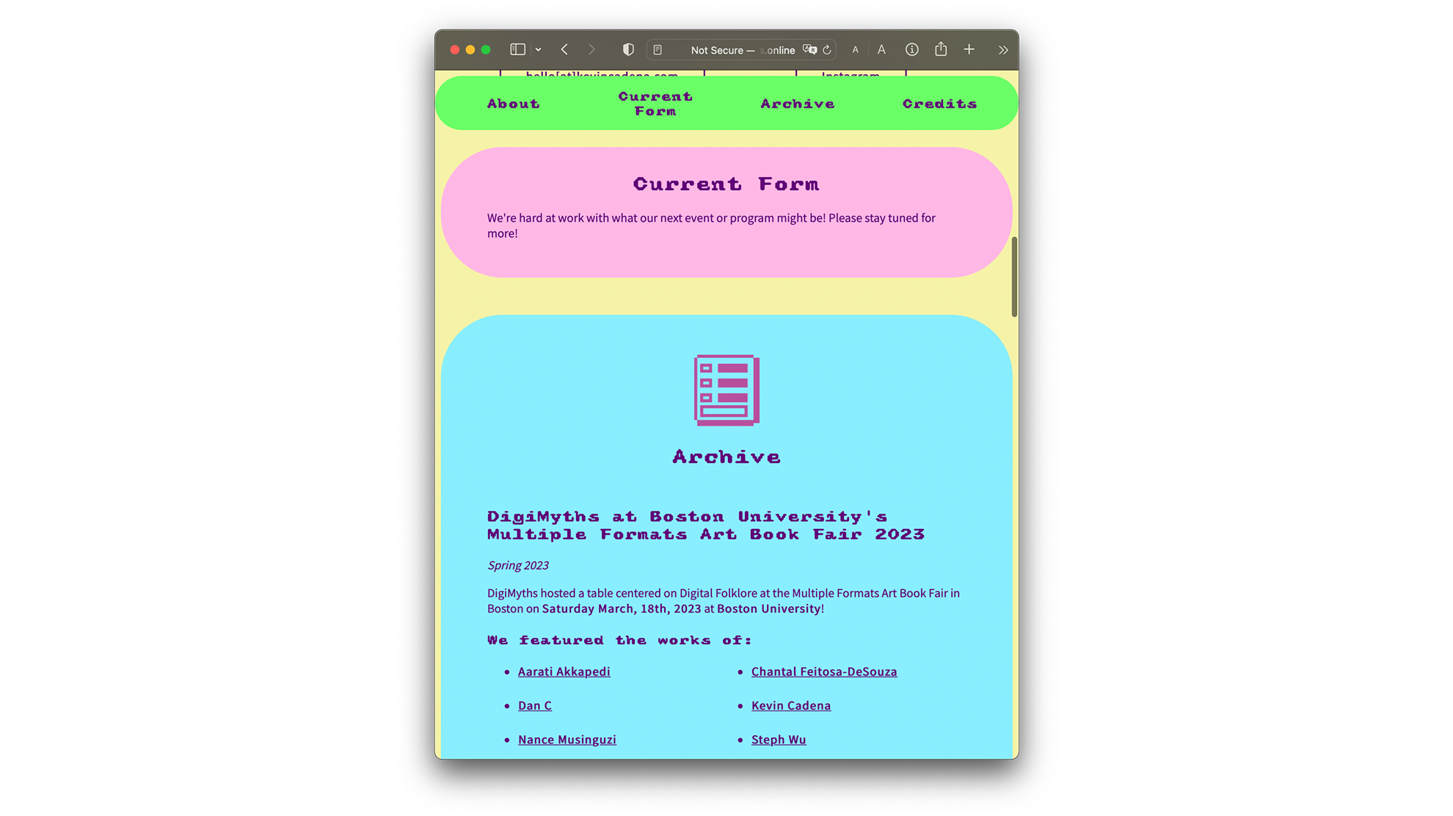This screenshot has width=1453, height=816.
Task: Expand browser tab management dropdown
Action: pyautogui.click(x=538, y=49)
